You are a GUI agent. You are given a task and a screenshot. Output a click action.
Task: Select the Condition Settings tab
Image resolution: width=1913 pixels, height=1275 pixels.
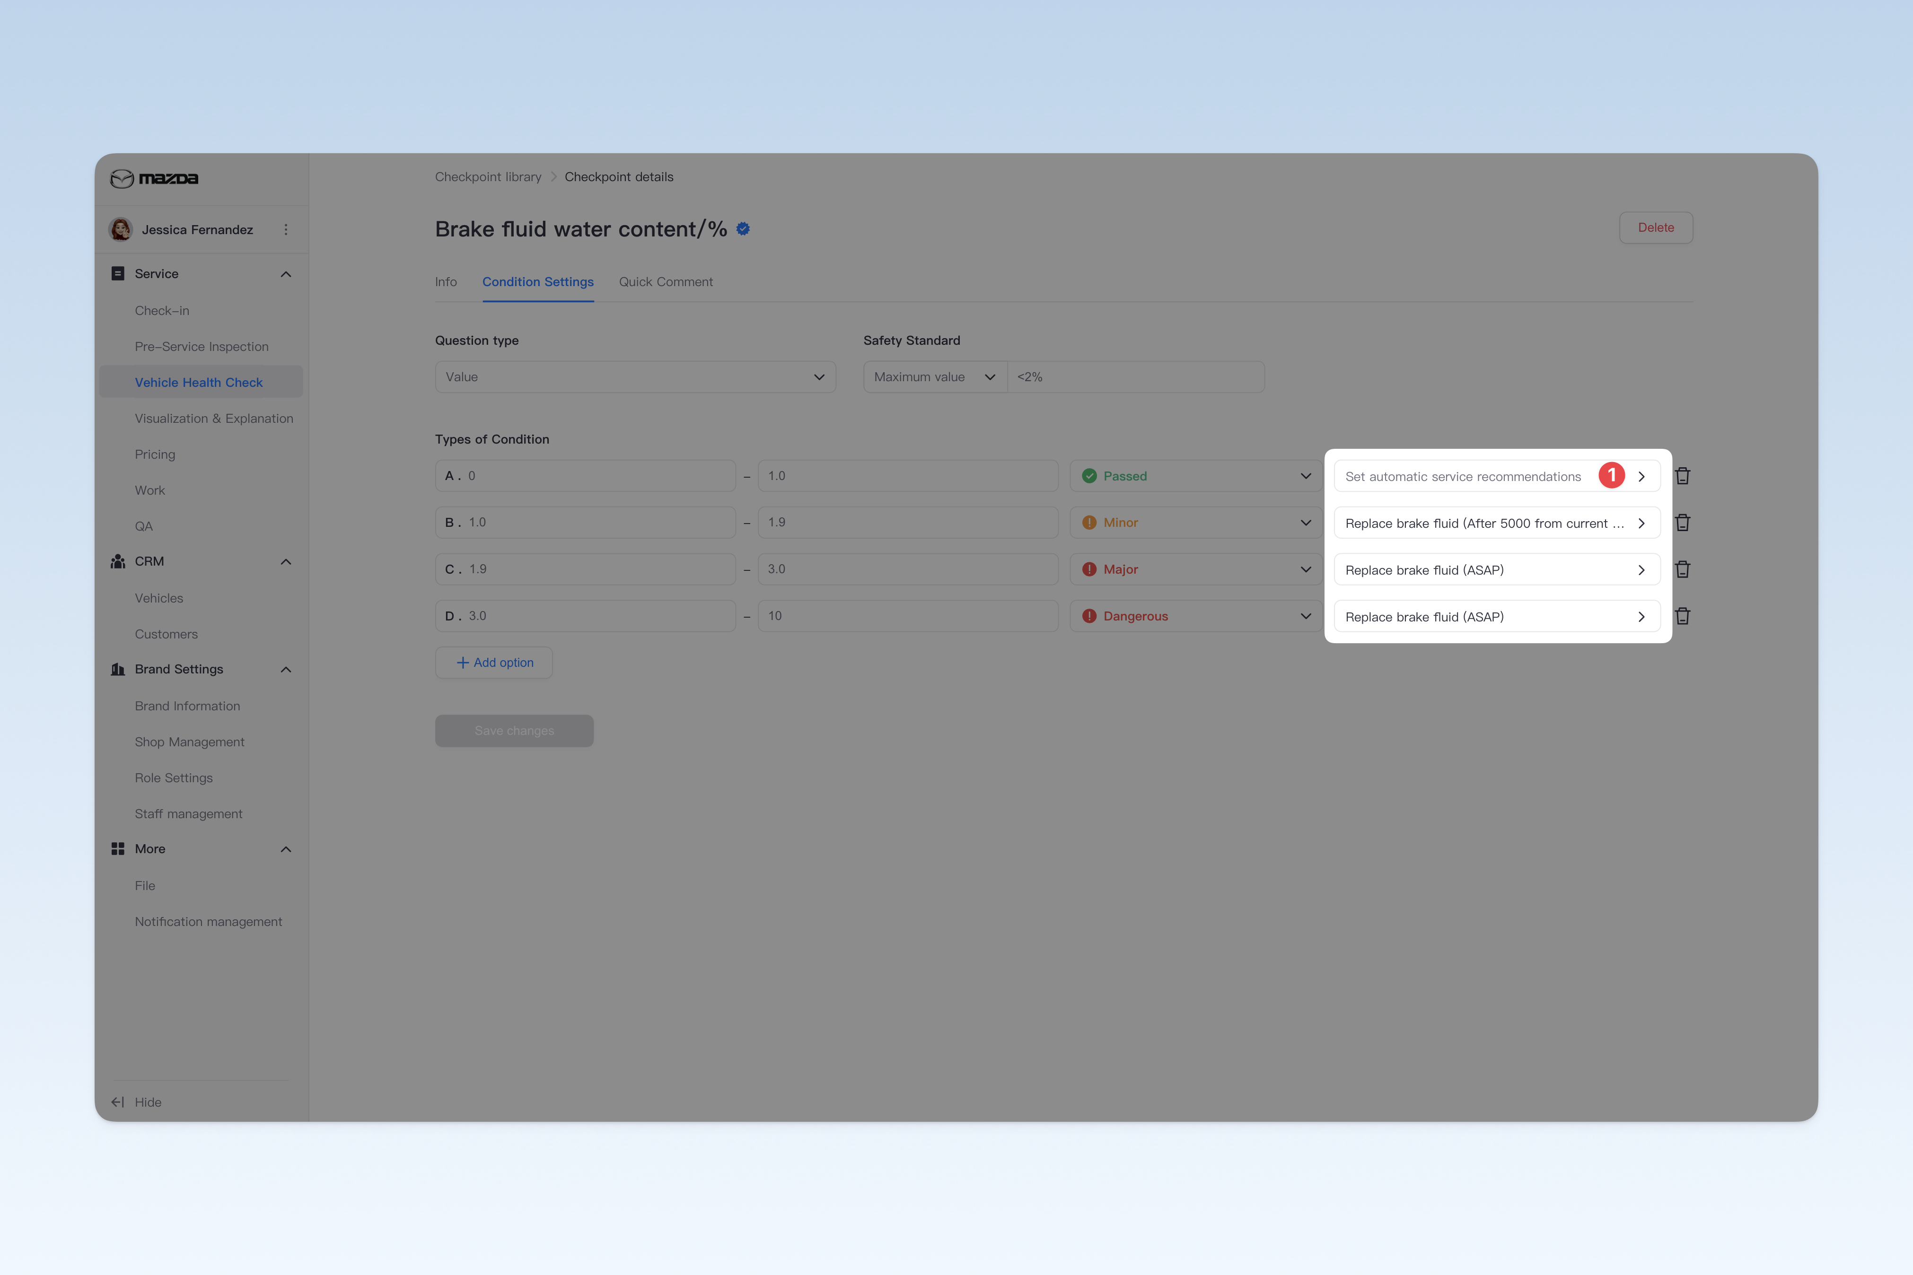[538, 281]
